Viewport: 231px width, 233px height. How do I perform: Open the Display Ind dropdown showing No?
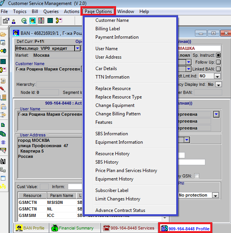pos(218,85)
